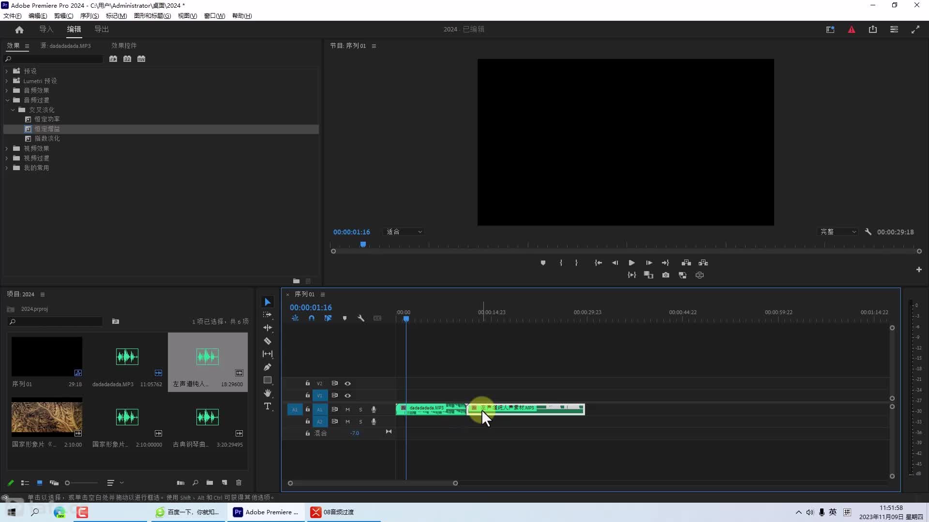This screenshot has height=522, width=929.
Task: Select the Rectangle tool
Action: (268, 380)
